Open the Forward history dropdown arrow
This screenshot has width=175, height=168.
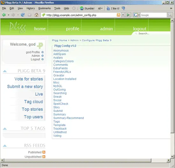pos(18,15)
